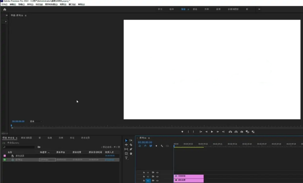
Task: Toggle visibility eye of track V3
Action: [x=157, y=172]
